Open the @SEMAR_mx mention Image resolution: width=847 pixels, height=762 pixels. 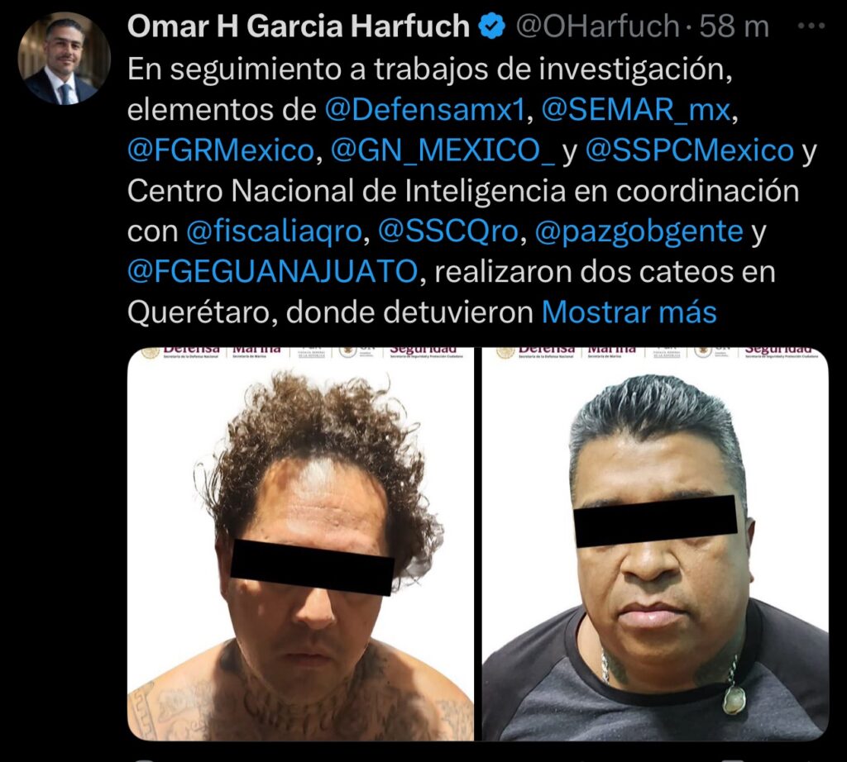[x=636, y=110]
